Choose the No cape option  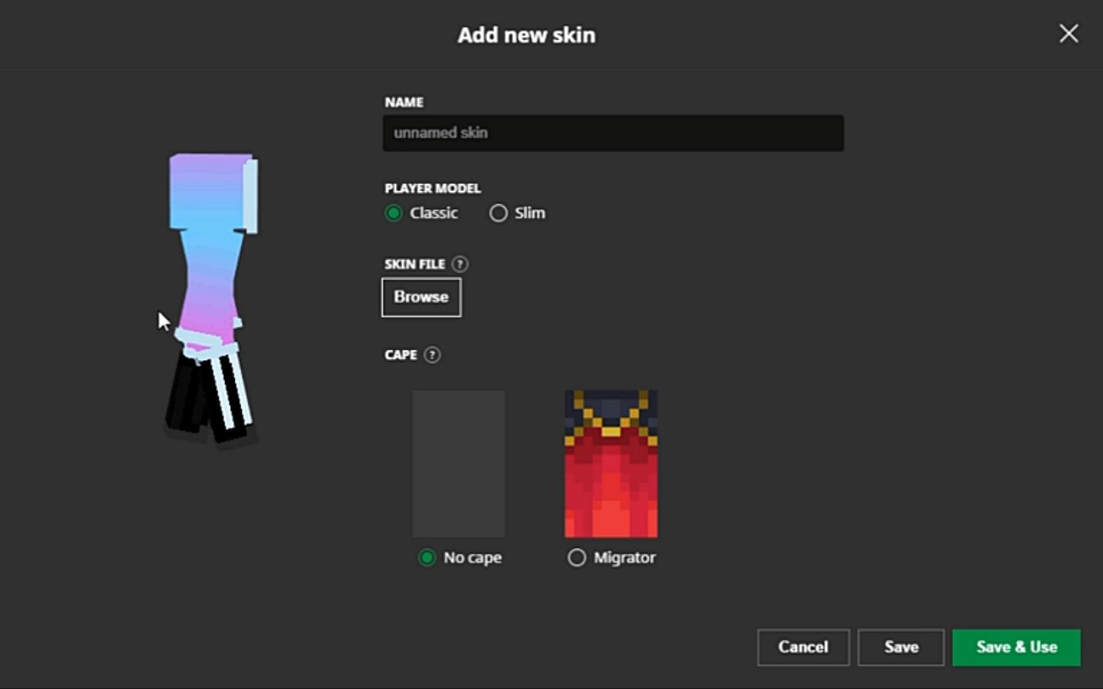426,557
